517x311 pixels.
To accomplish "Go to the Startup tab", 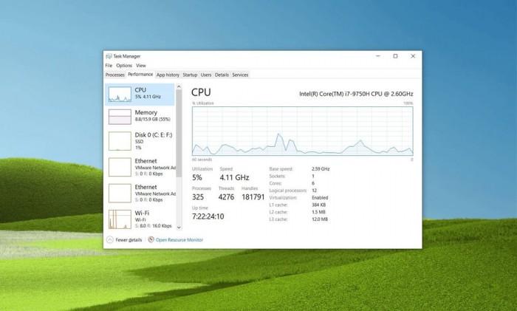I will pyautogui.click(x=190, y=75).
